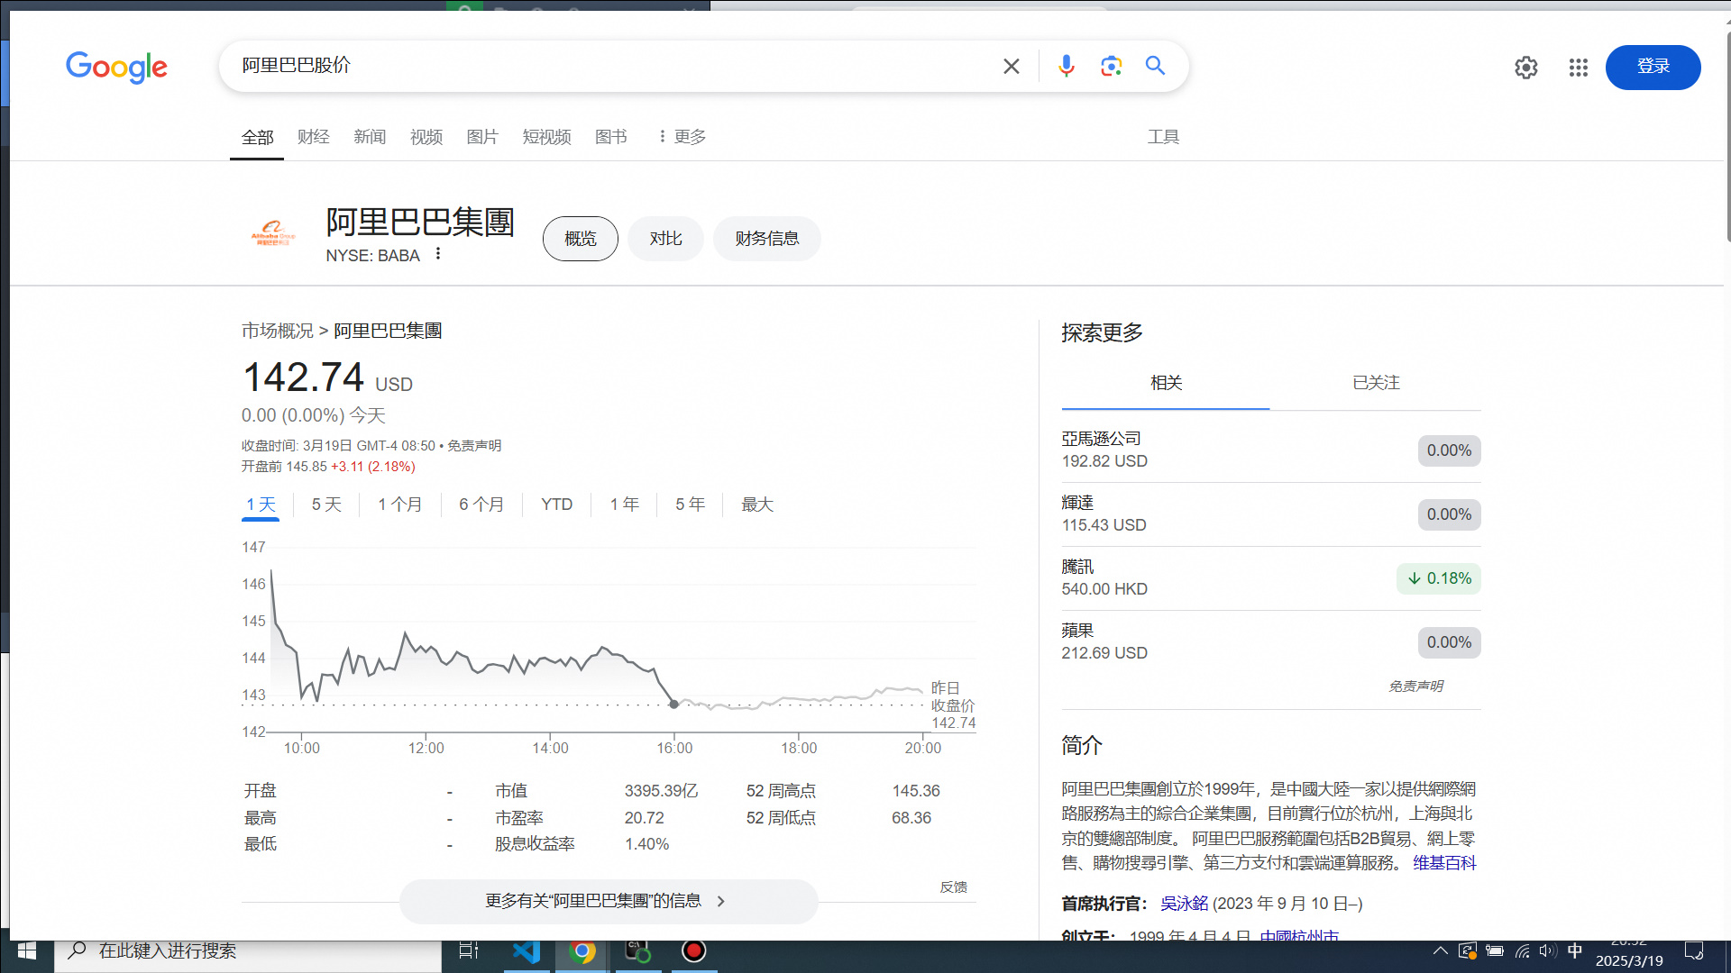Switch chart to 最大 time range

756,505
